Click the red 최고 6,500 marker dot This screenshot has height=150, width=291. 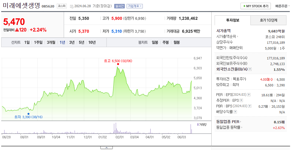click(x=118, y=64)
